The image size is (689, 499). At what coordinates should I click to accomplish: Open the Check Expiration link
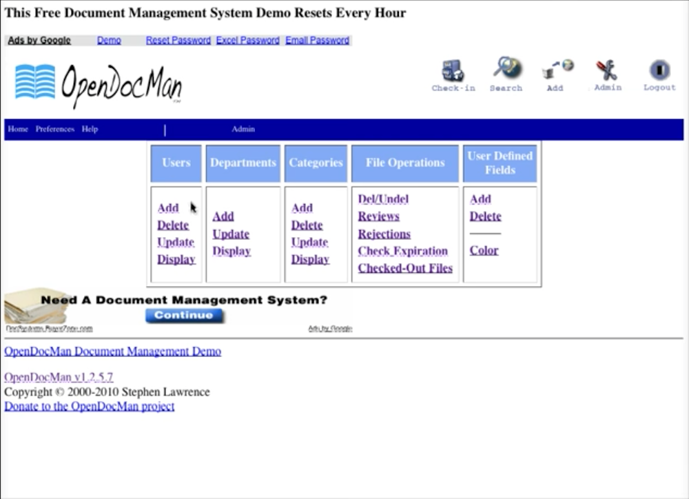pyautogui.click(x=403, y=251)
